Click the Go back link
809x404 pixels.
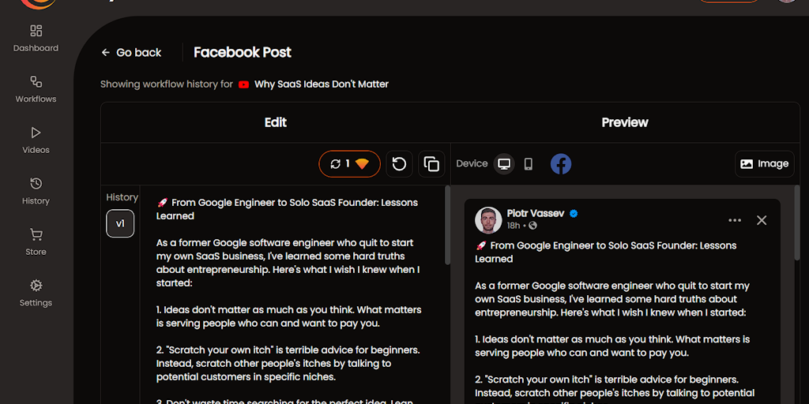pos(131,53)
